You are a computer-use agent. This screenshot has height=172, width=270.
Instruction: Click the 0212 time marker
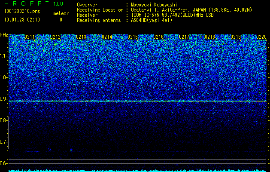[55, 37]
